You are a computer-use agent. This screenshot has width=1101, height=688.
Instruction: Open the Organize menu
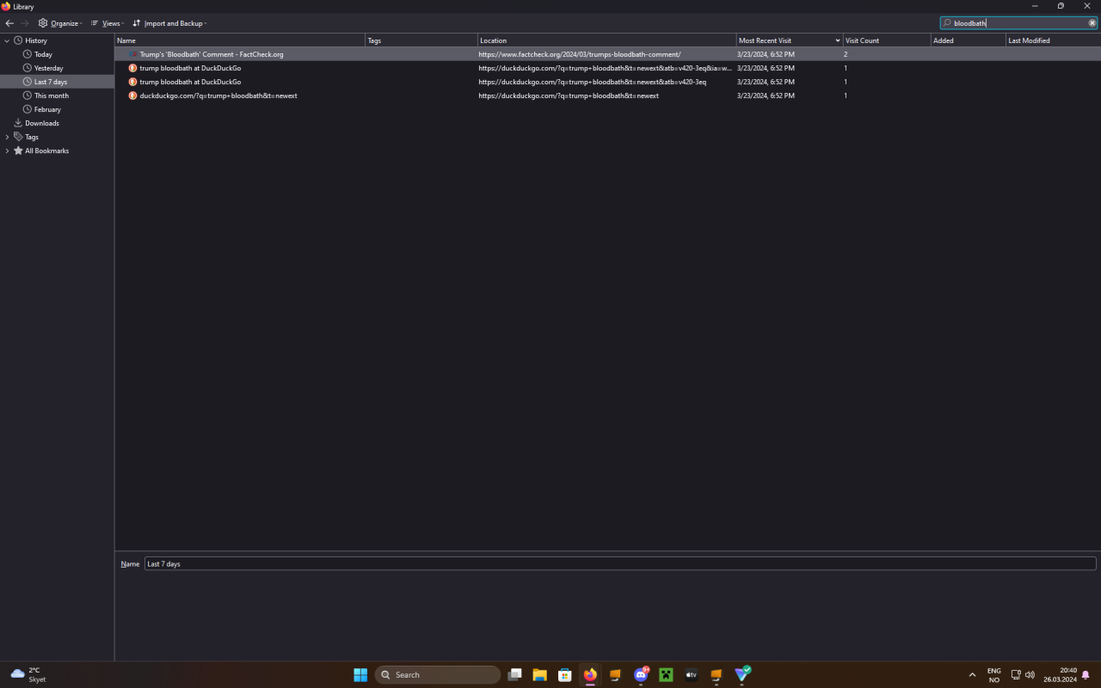click(60, 23)
